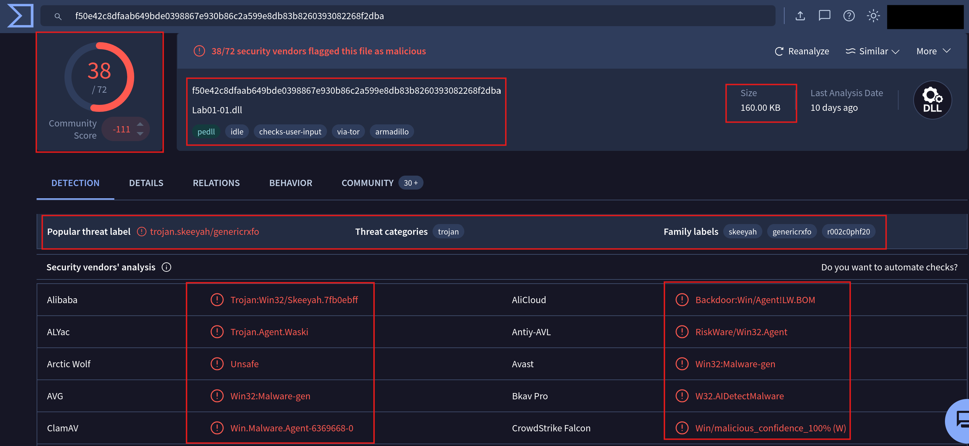The height and width of the screenshot is (446, 969).
Task: Switch to the DETAILS tab
Action: tap(146, 183)
